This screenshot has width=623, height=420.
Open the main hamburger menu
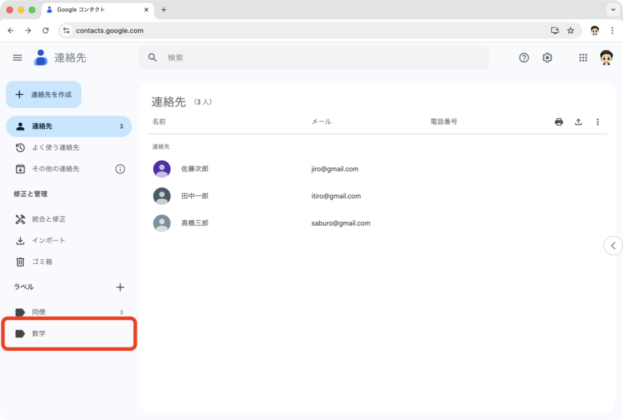coord(18,58)
